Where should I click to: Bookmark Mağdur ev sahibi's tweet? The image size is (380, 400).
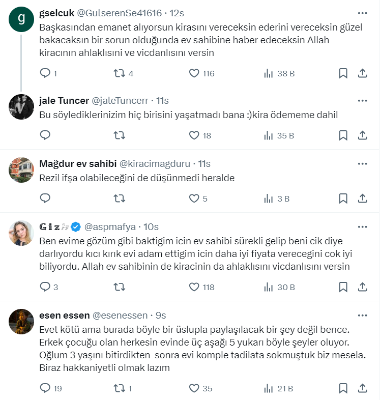[343, 198]
